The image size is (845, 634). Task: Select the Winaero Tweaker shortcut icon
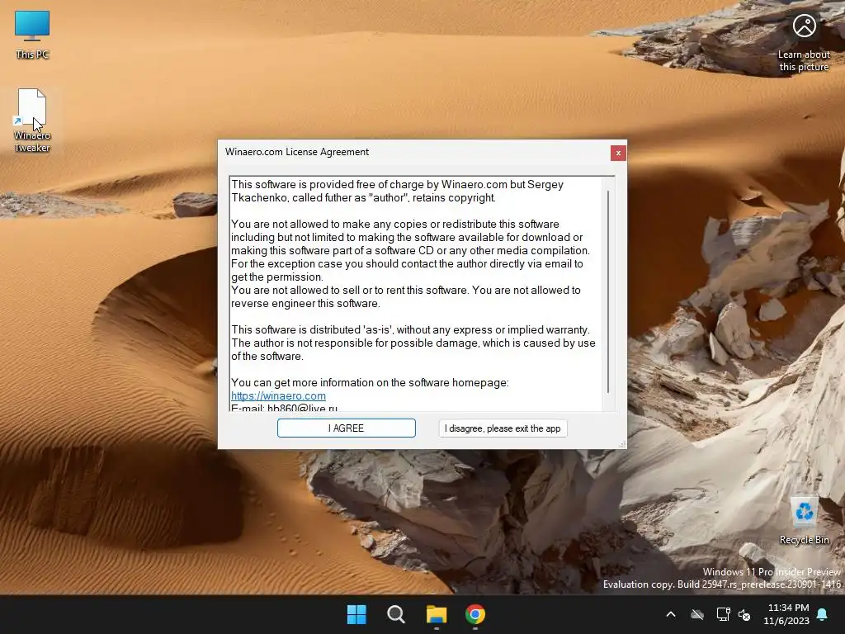pos(32,121)
